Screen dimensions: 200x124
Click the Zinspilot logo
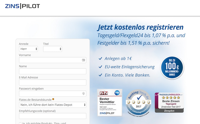point(23,6)
